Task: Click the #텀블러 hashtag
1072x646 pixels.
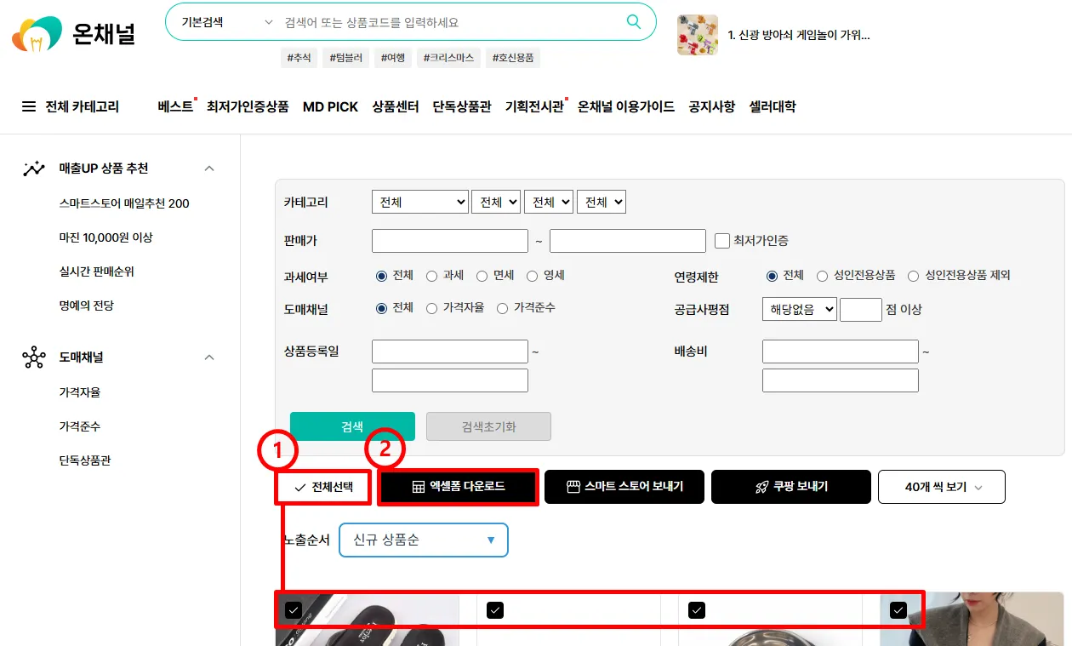Action: (x=346, y=58)
